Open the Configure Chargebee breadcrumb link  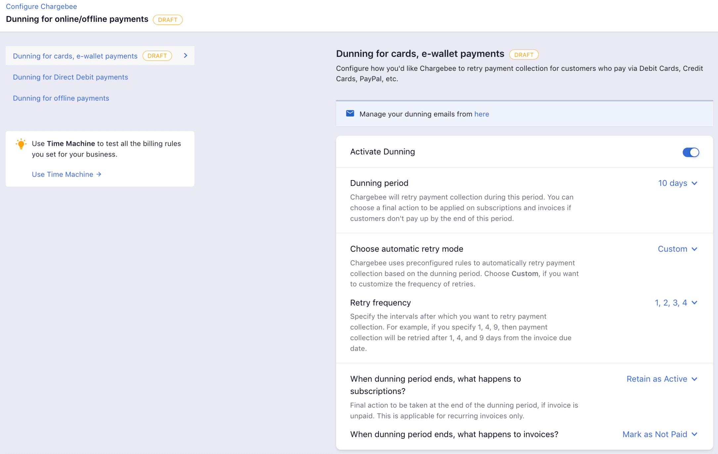[41, 6]
